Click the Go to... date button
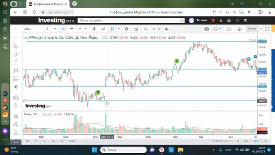 coord(73,141)
